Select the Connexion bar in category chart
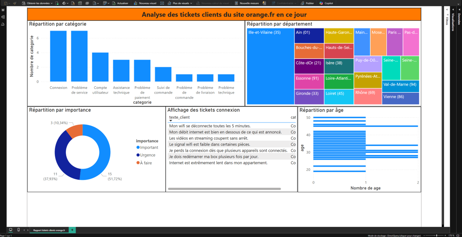Image resolution: width=462 pixels, height=237 pixels. point(58,56)
